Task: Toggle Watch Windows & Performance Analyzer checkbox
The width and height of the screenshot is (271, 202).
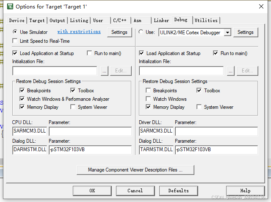Action: [22, 99]
